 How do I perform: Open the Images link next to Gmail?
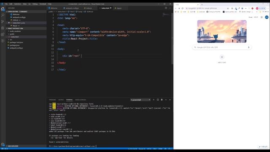click(x=256, y=17)
